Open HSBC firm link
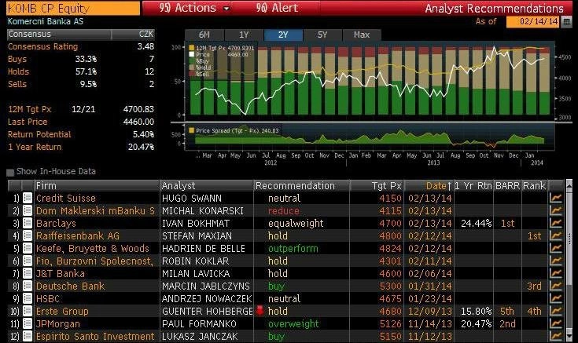 pos(47,298)
